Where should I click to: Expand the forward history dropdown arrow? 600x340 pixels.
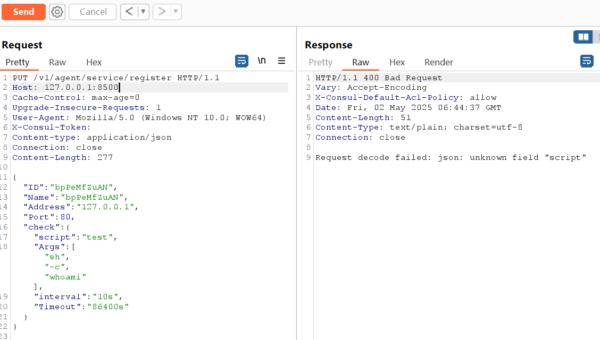click(x=176, y=12)
